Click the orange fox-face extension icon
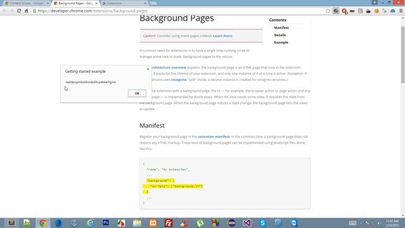The height and width of the screenshot is (228, 405). 377,11
